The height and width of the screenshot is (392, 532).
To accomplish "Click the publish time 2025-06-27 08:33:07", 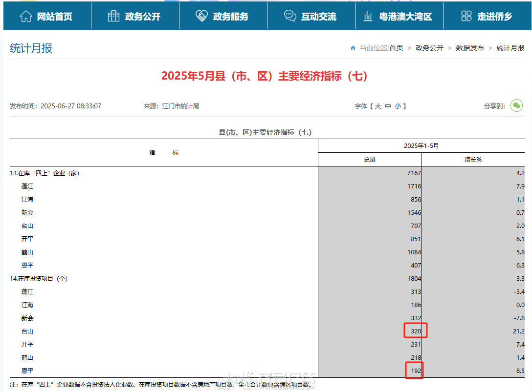I will click(x=71, y=106).
